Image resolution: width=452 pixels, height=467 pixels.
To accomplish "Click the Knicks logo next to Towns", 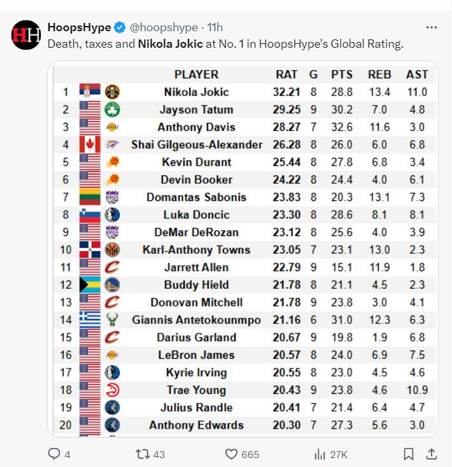I will 112,249.
